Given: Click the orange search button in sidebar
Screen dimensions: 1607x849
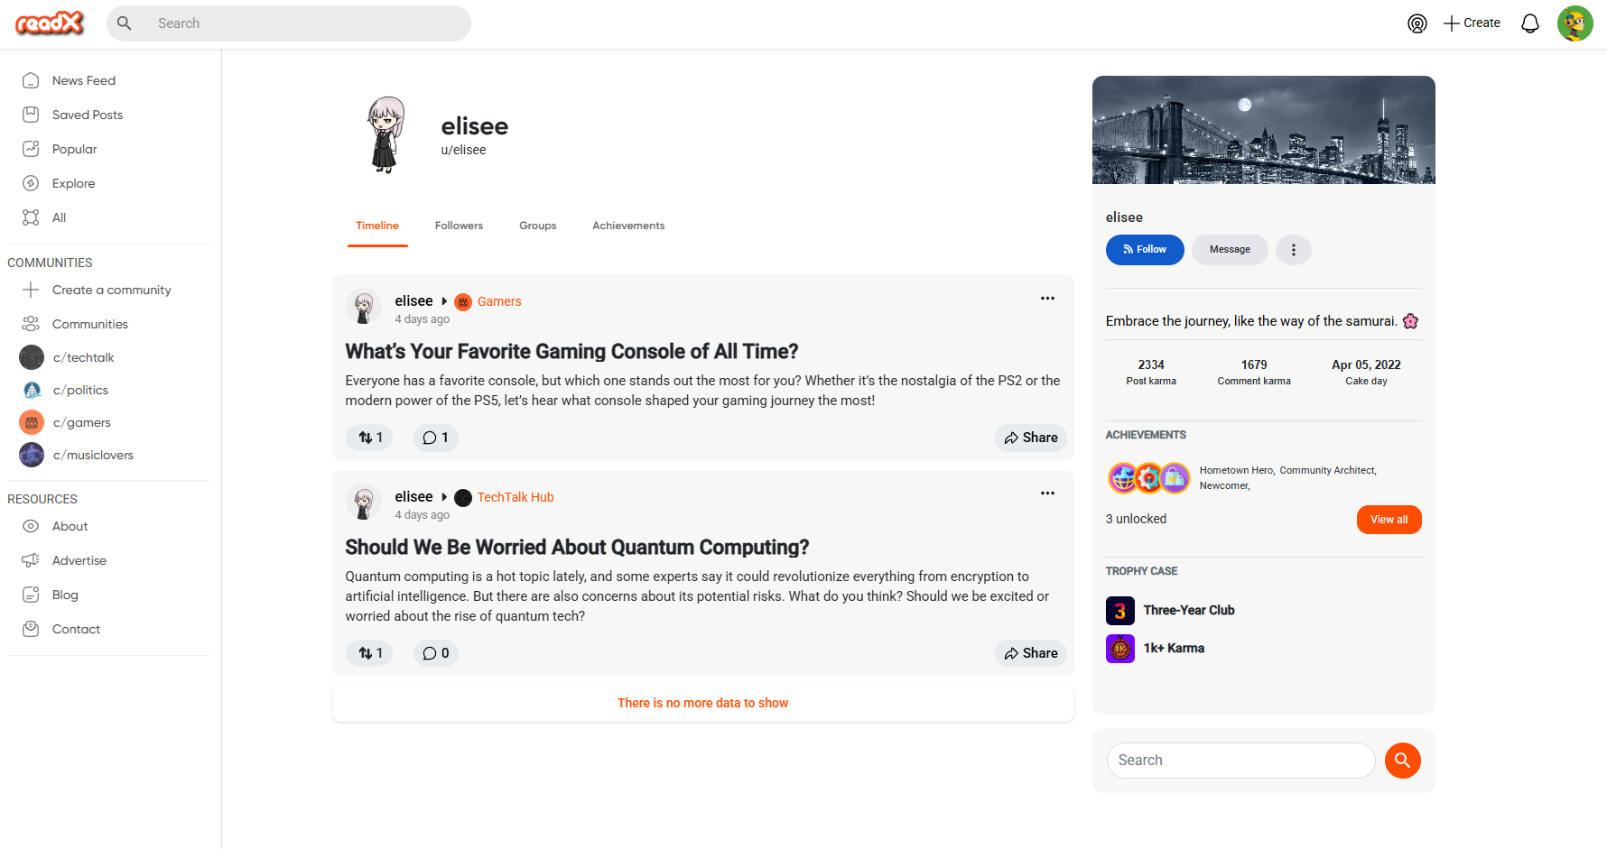Looking at the screenshot, I should [1402, 761].
